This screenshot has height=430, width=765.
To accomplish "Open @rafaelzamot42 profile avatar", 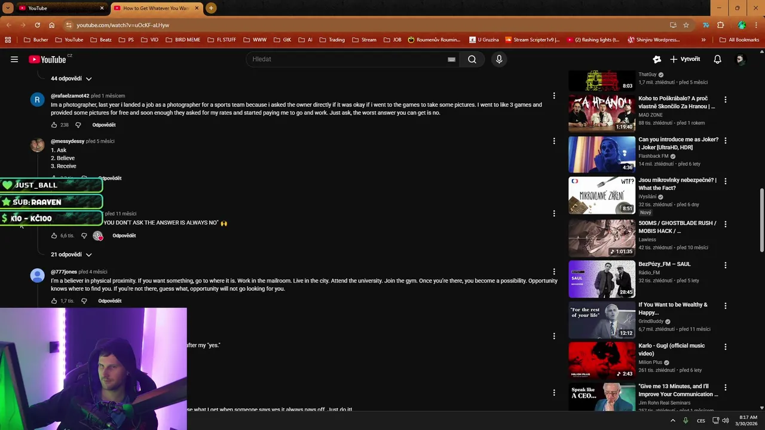I will (x=37, y=100).
